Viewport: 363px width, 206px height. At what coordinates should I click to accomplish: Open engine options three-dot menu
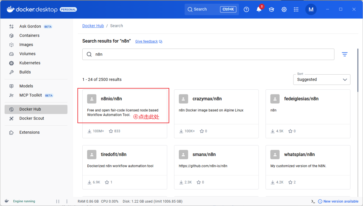click(67, 201)
